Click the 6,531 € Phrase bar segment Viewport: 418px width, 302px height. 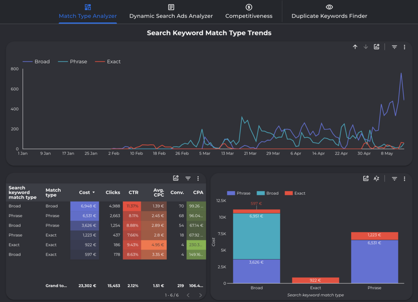(x=375, y=262)
